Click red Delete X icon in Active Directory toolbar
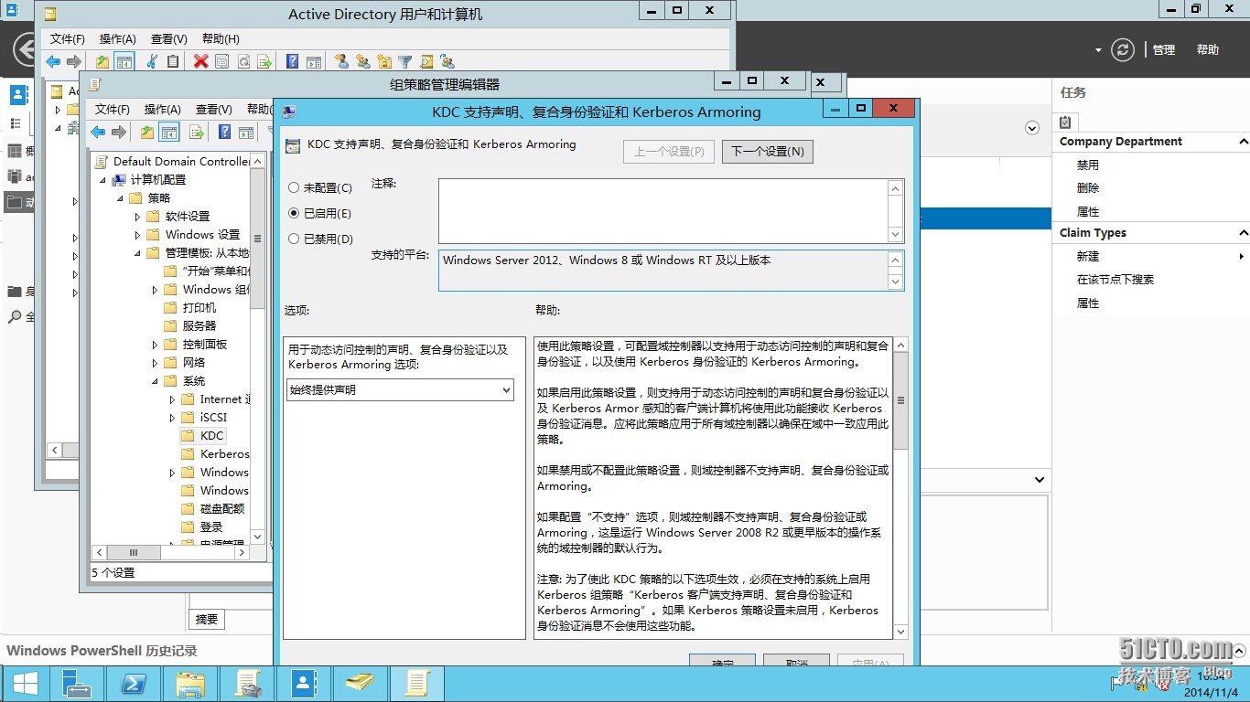Screen dimensions: 1250x702 (200, 61)
